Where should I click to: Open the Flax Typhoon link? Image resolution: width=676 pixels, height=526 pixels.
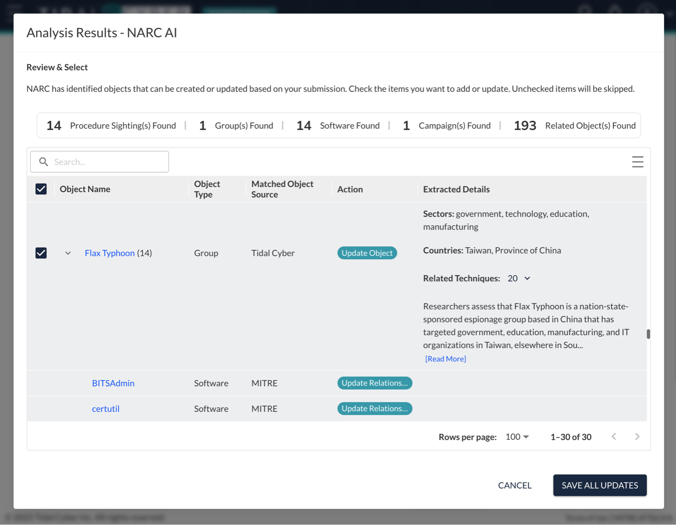(110, 253)
